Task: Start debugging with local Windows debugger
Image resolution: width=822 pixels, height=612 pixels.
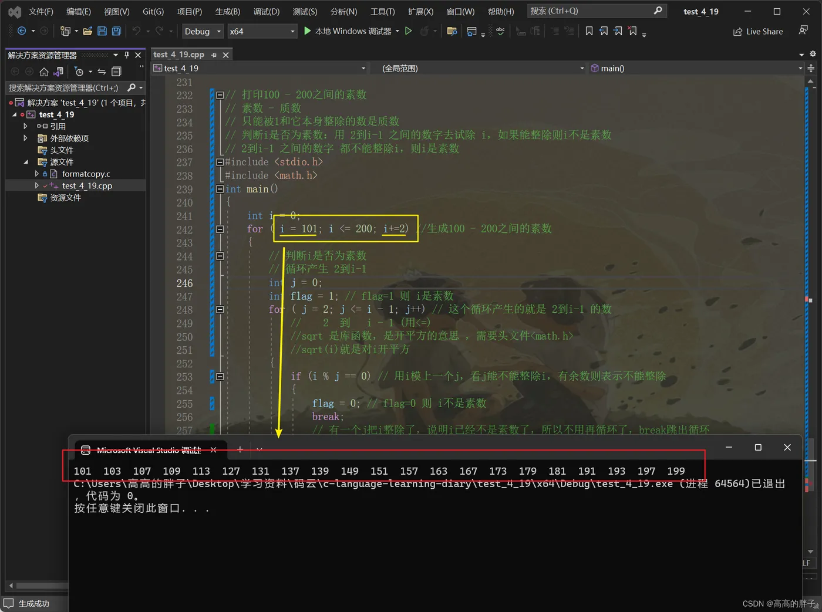Action: 347,31
